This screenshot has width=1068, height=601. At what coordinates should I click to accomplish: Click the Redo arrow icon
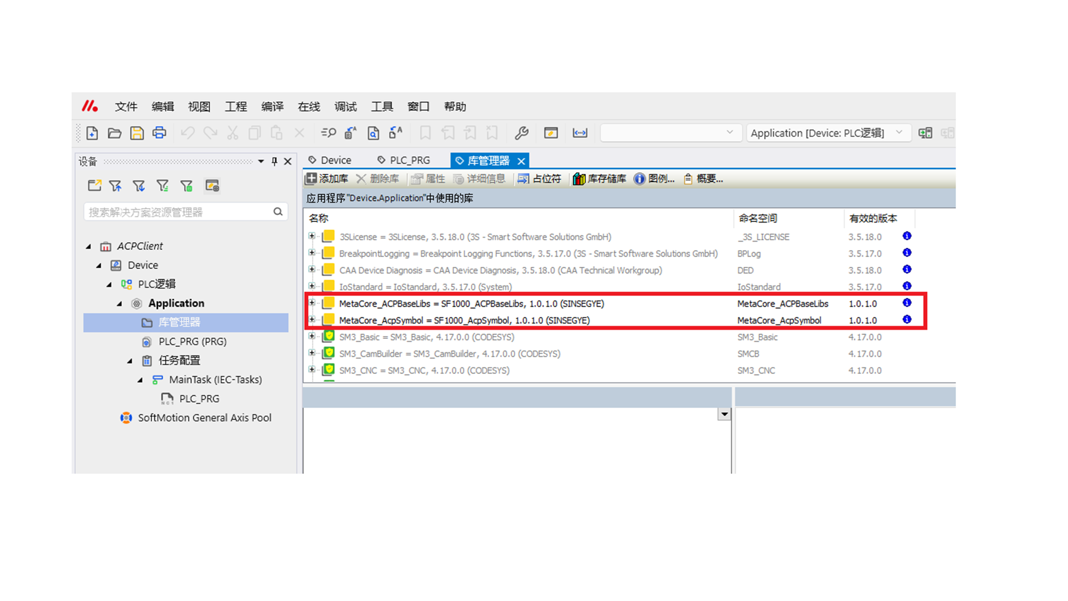[210, 133]
